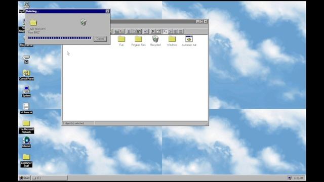Click the Map Network Drive toolbar icon
The image size is (324, 182).
[x=117, y=31]
